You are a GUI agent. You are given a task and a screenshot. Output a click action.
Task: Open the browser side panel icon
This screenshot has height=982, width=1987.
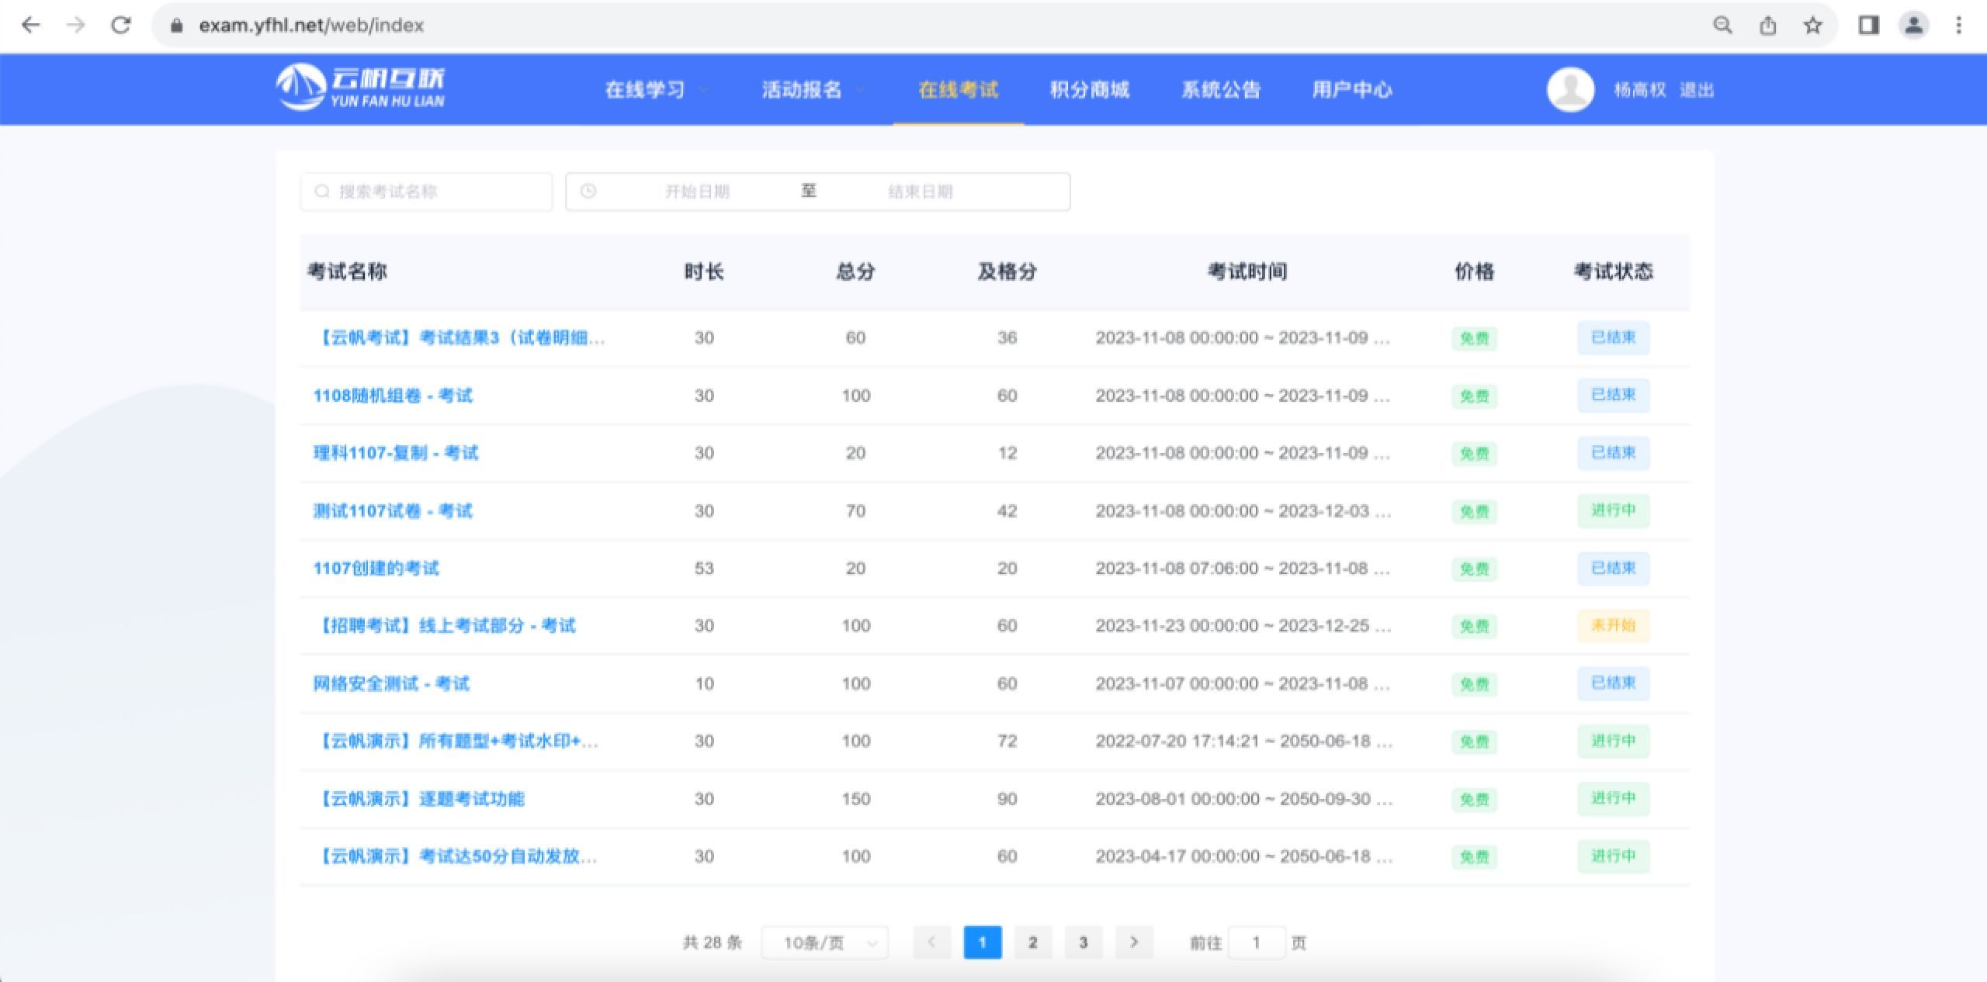coord(1868,25)
